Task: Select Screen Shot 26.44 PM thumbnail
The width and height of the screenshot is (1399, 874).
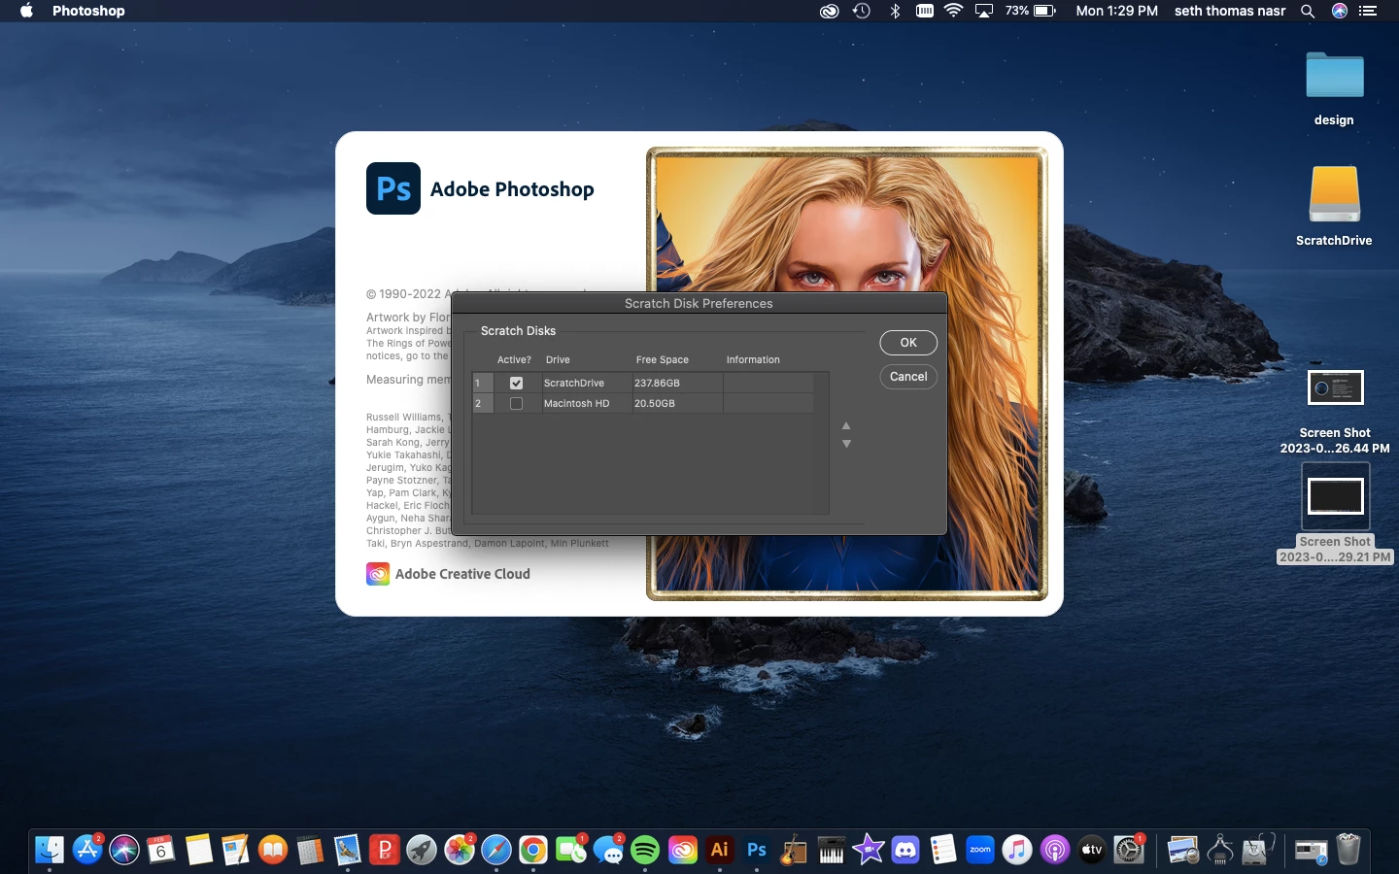Action: (1335, 388)
